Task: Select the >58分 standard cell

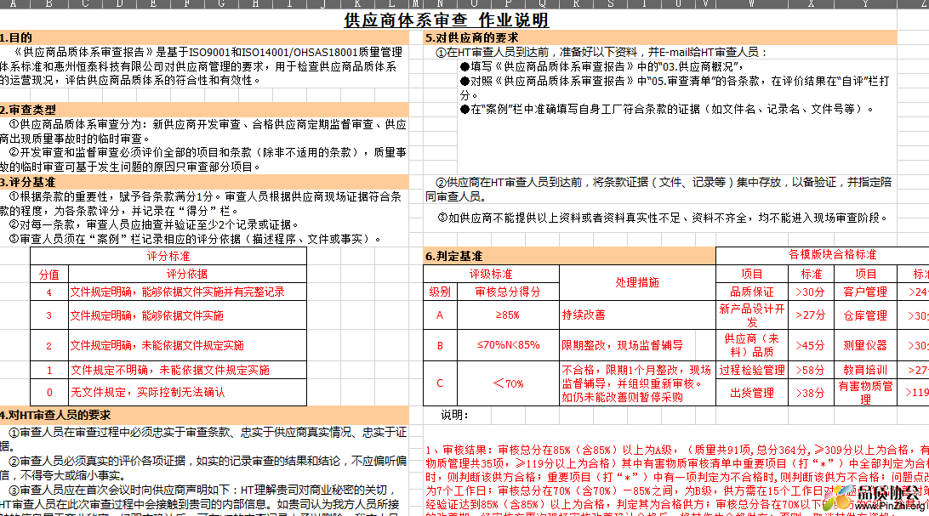Action: point(811,370)
